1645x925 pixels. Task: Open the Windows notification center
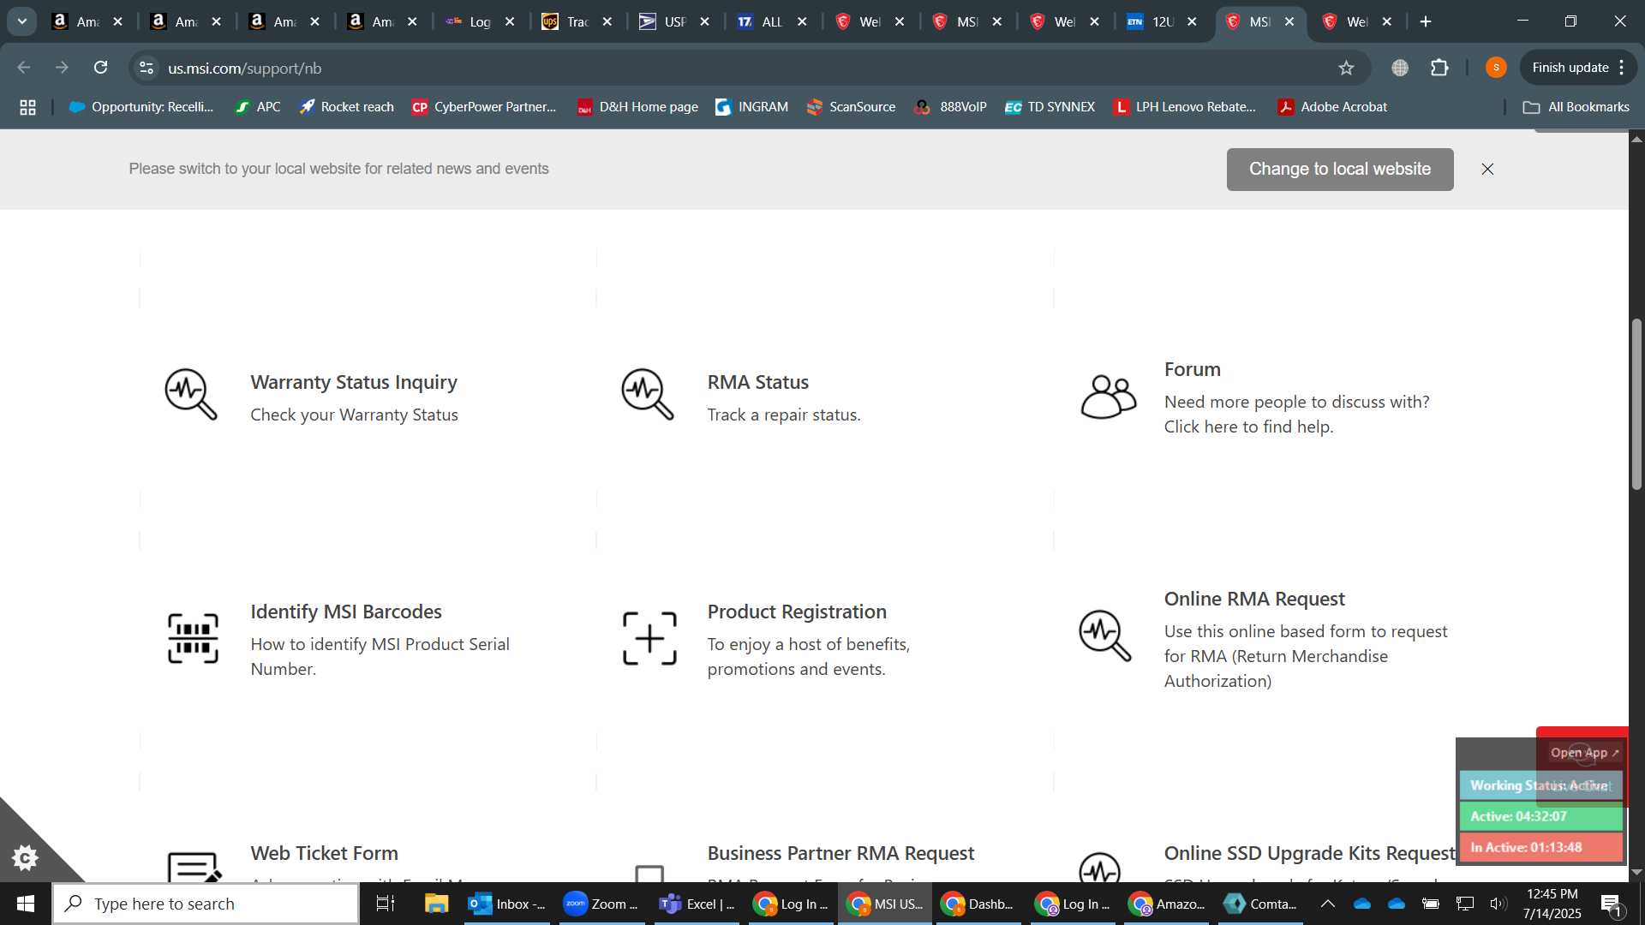(x=1611, y=904)
